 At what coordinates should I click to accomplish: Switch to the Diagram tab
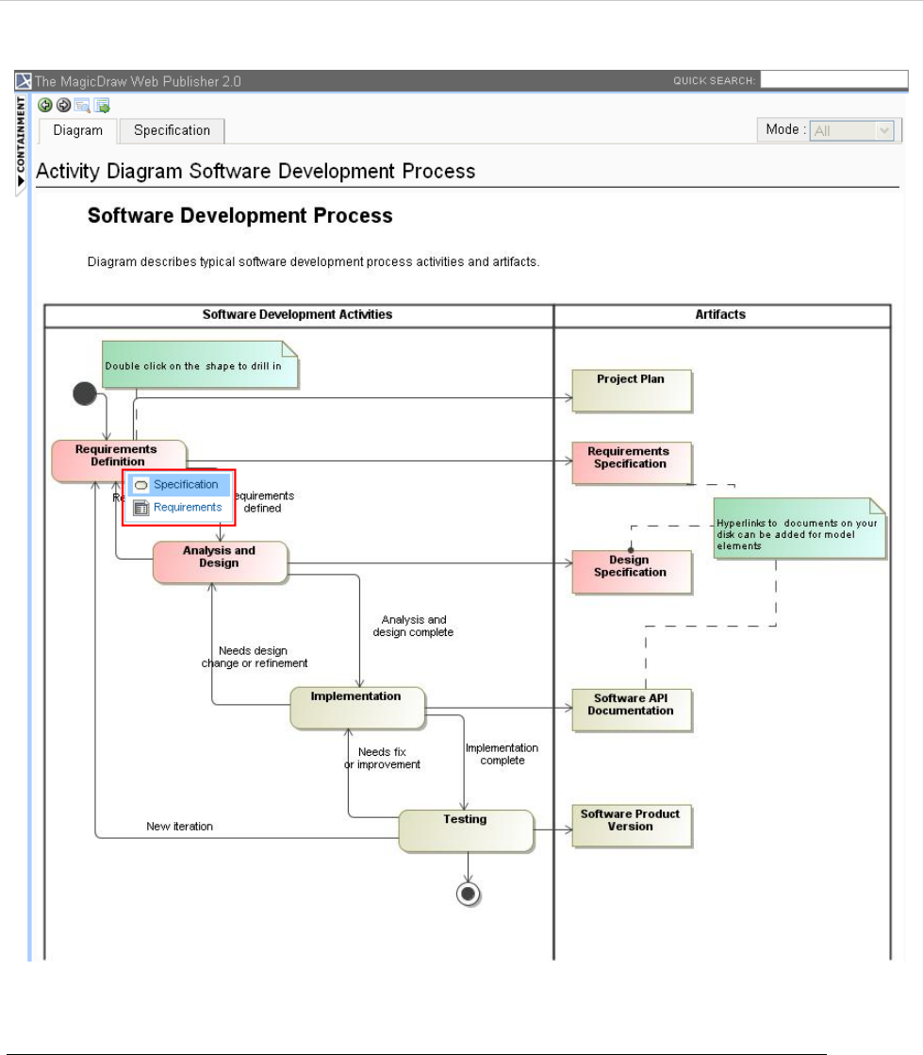[78, 130]
